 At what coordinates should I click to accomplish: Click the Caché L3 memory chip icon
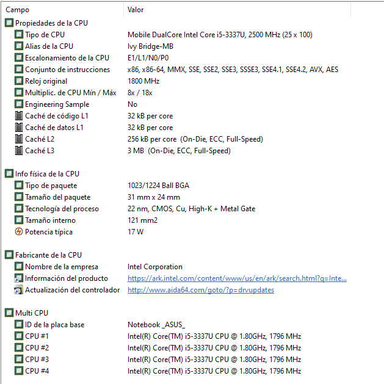tap(19, 151)
